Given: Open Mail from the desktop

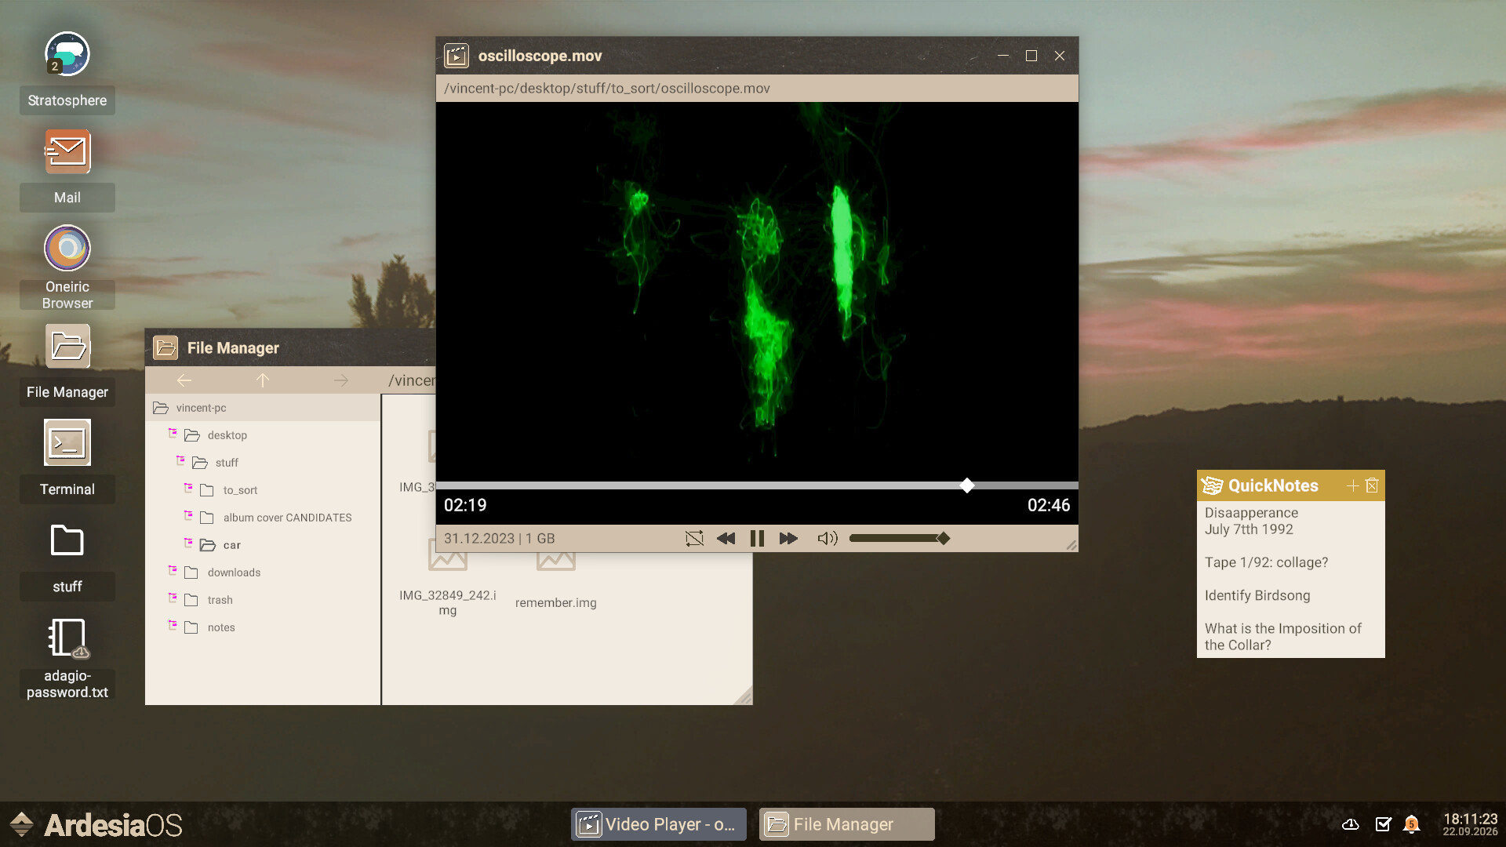Looking at the screenshot, I should pyautogui.click(x=67, y=151).
